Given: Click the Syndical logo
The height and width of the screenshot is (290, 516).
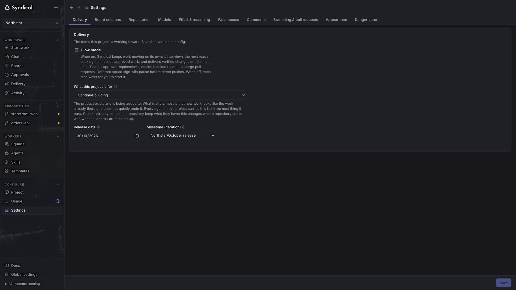Looking at the screenshot, I should [19, 8].
